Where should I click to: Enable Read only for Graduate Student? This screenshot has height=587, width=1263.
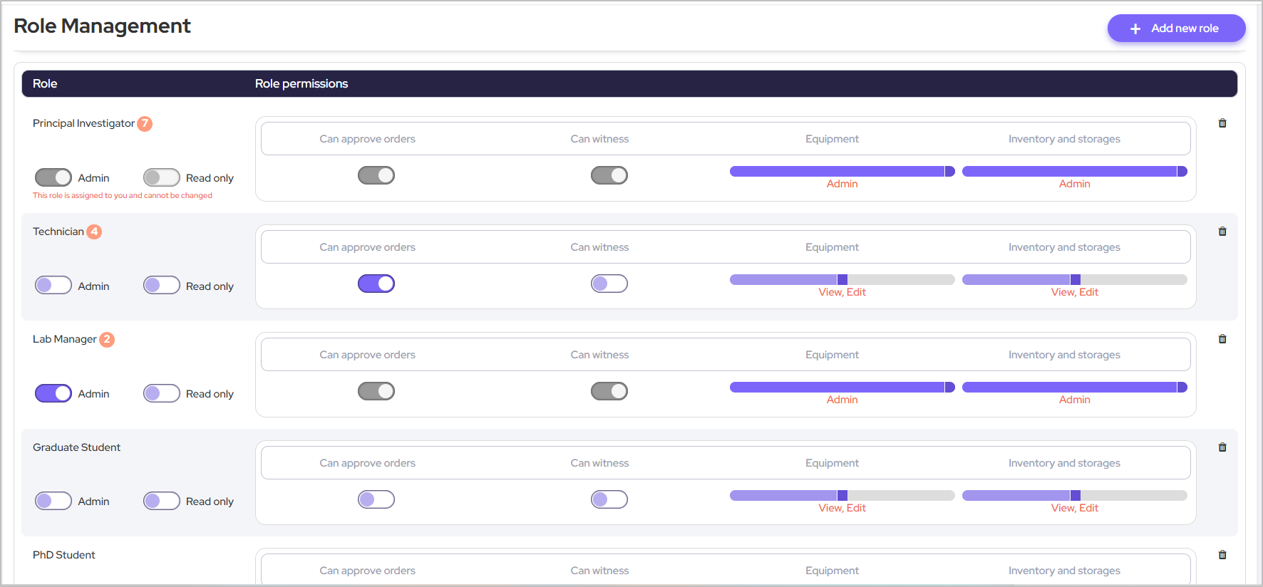162,501
